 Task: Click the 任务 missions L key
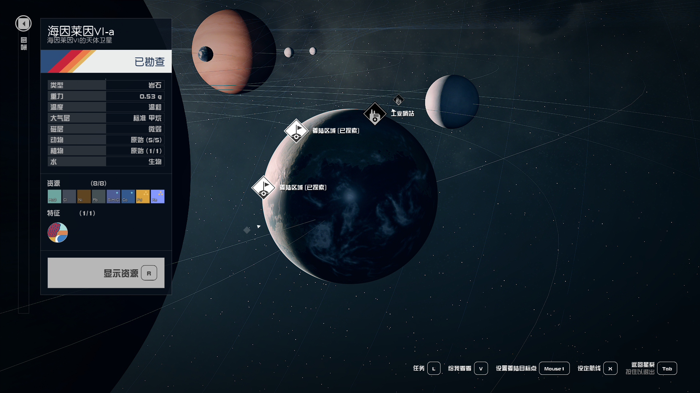click(x=434, y=368)
